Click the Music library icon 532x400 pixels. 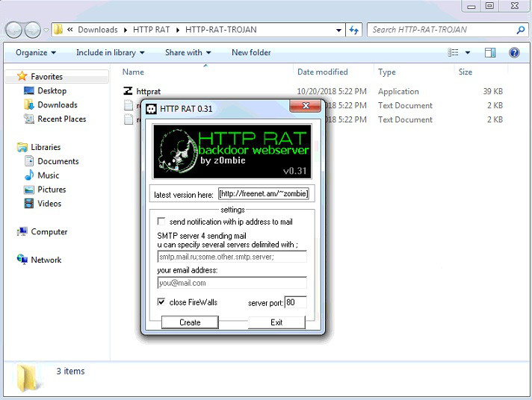[29, 175]
